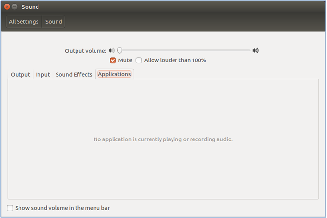Image resolution: width=327 pixels, height=218 pixels.
Task: Click the output volume slider handle
Action: coord(120,51)
